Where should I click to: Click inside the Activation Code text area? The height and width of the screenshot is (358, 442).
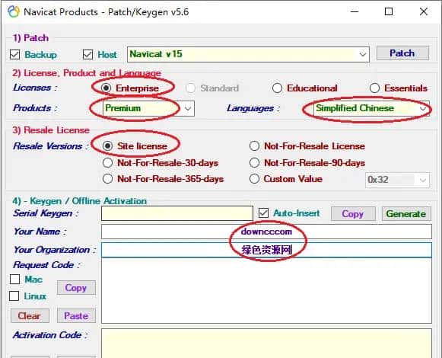click(266, 343)
